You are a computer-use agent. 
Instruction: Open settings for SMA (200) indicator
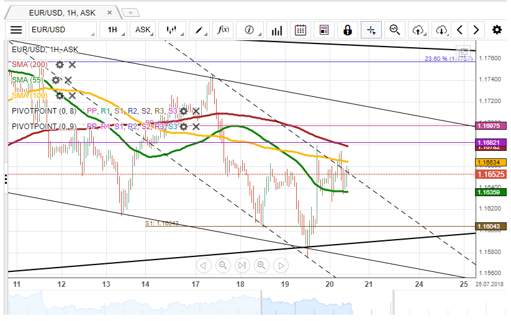pos(60,65)
